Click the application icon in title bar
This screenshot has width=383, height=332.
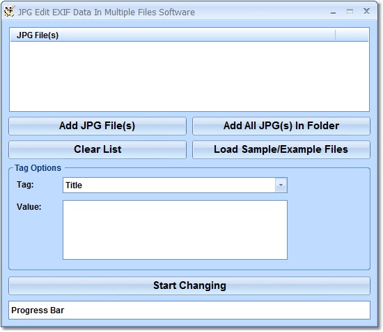(10, 11)
